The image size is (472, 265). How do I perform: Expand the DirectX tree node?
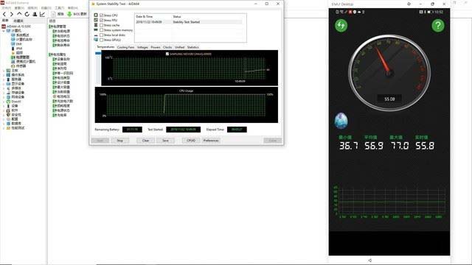[x=4, y=102]
